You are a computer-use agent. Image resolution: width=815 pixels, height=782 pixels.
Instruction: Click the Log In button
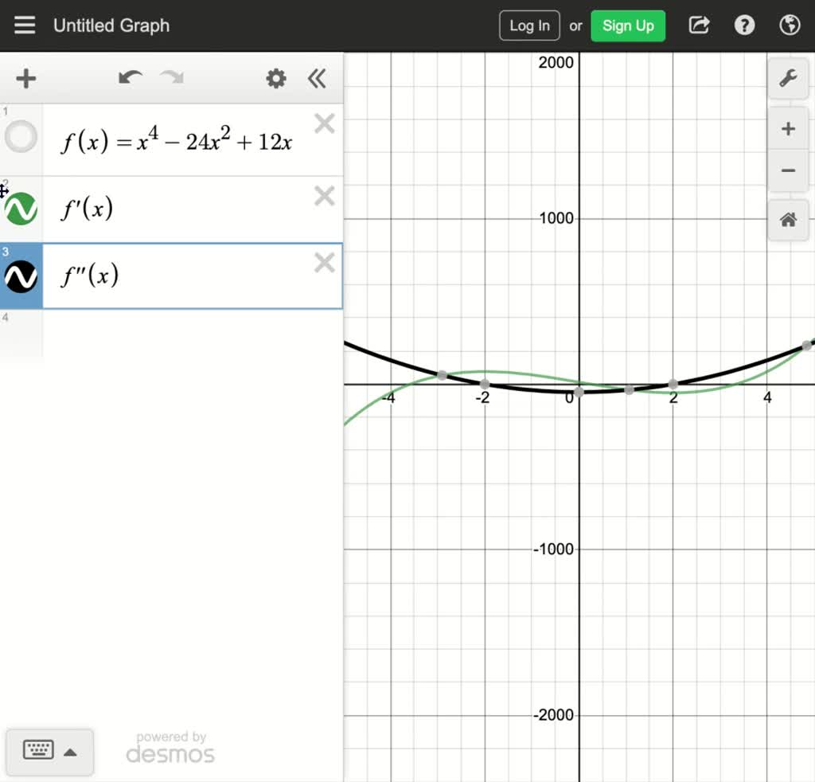click(528, 25)
